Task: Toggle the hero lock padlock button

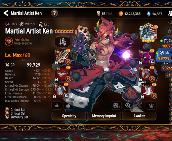Action: [57, 106]
